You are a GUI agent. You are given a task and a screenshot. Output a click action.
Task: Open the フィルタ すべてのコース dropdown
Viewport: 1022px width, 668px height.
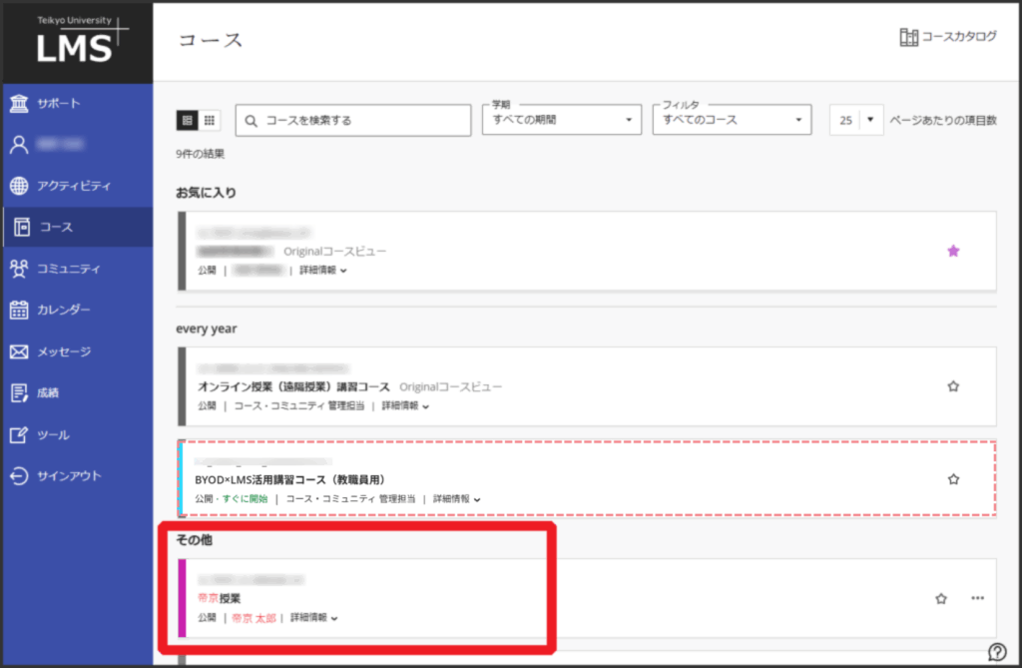[731, 120]
